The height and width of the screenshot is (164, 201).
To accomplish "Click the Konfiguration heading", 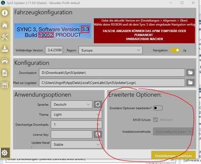I will point(32,63).
